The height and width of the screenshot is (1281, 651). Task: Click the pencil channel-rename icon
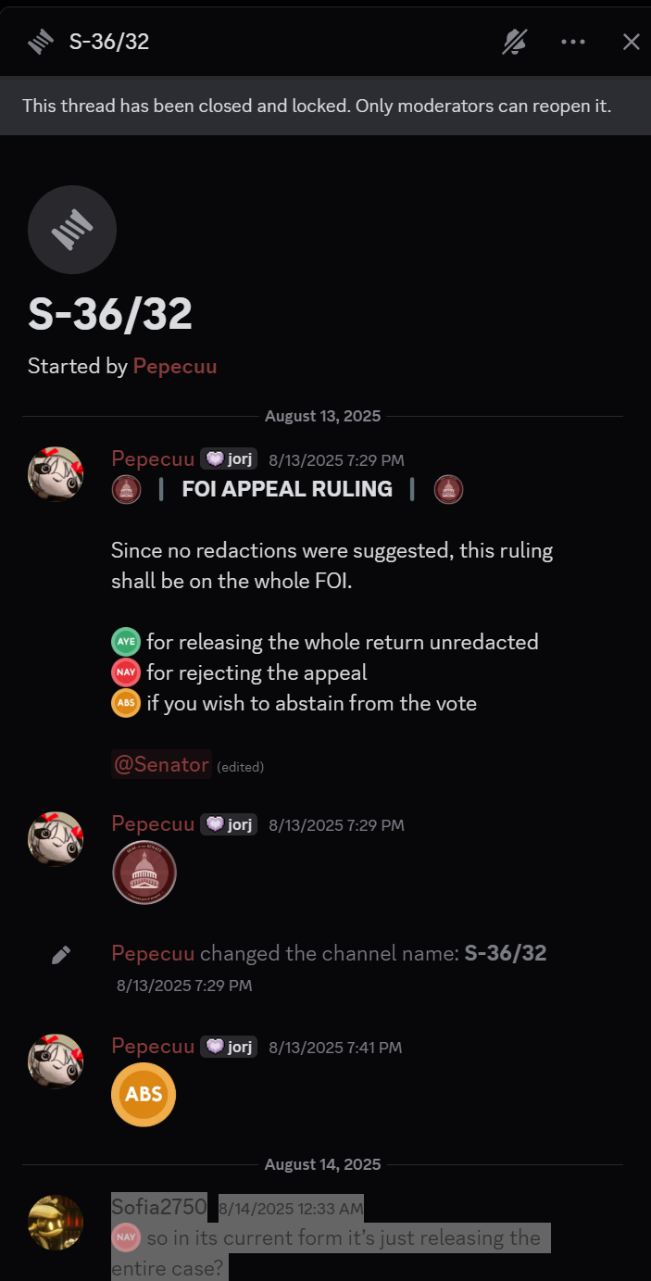61,955
